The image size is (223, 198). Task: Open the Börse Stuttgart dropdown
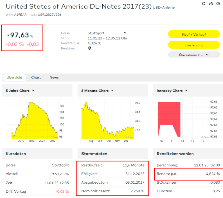pos(125,33)
